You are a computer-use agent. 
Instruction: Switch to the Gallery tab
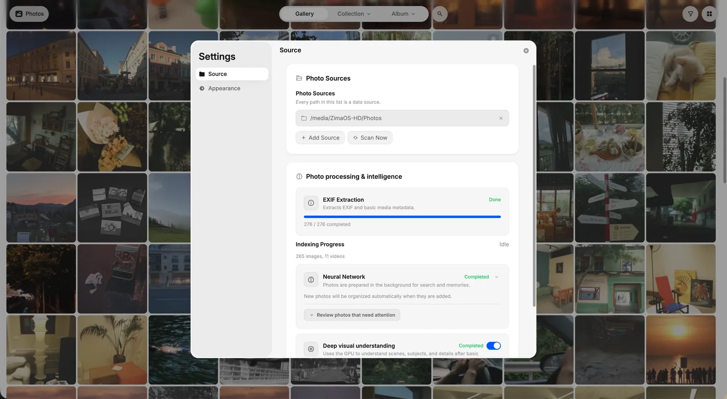(x=304, y=14)
